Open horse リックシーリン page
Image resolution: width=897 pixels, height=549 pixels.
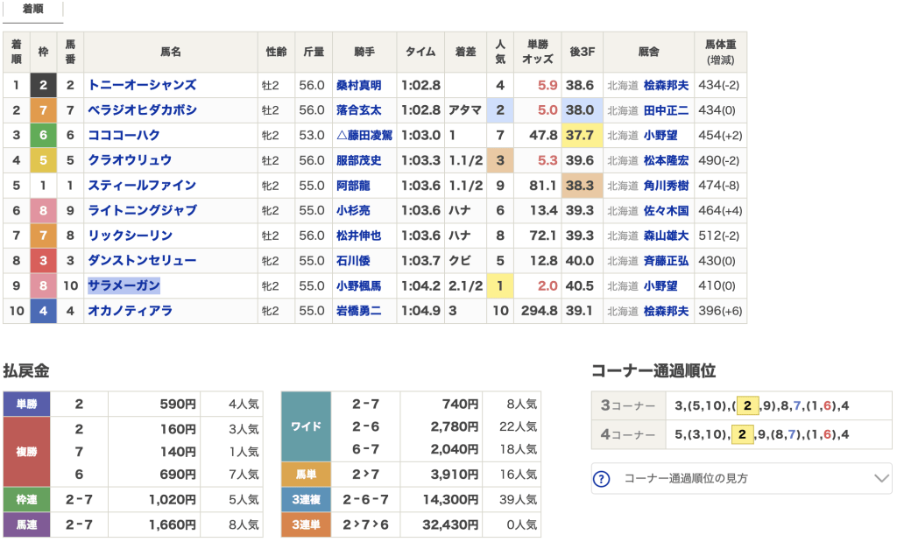[130, 236]
